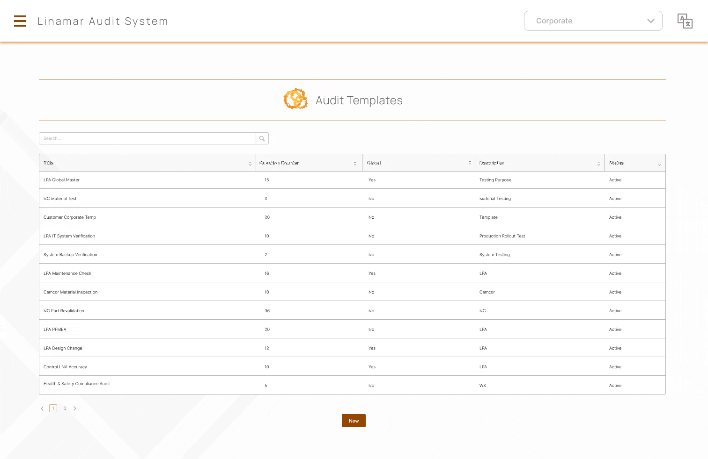Open the LPA Global Master template

61,180
